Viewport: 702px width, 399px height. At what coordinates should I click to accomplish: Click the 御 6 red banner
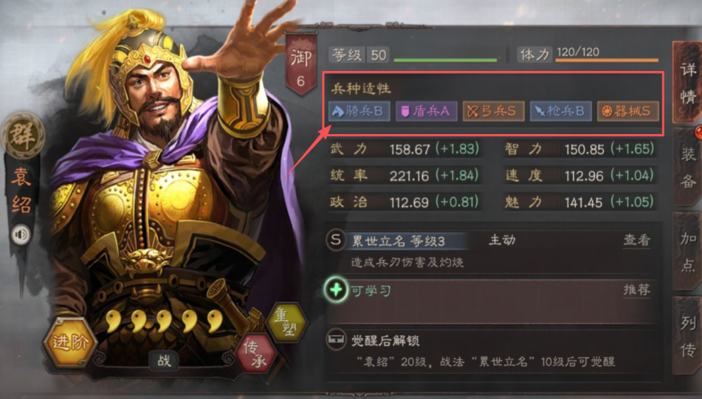tap(301, 65)
